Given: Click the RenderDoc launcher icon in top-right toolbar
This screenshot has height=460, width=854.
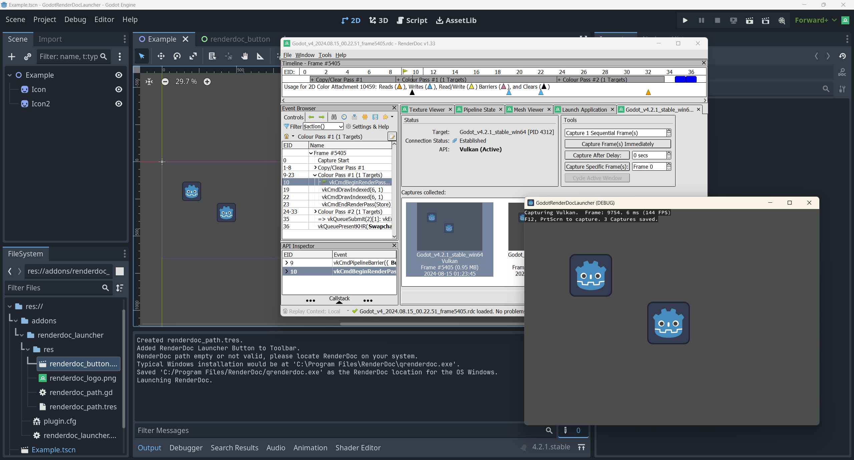Looking at the screenshot, I should coord(845,20).
